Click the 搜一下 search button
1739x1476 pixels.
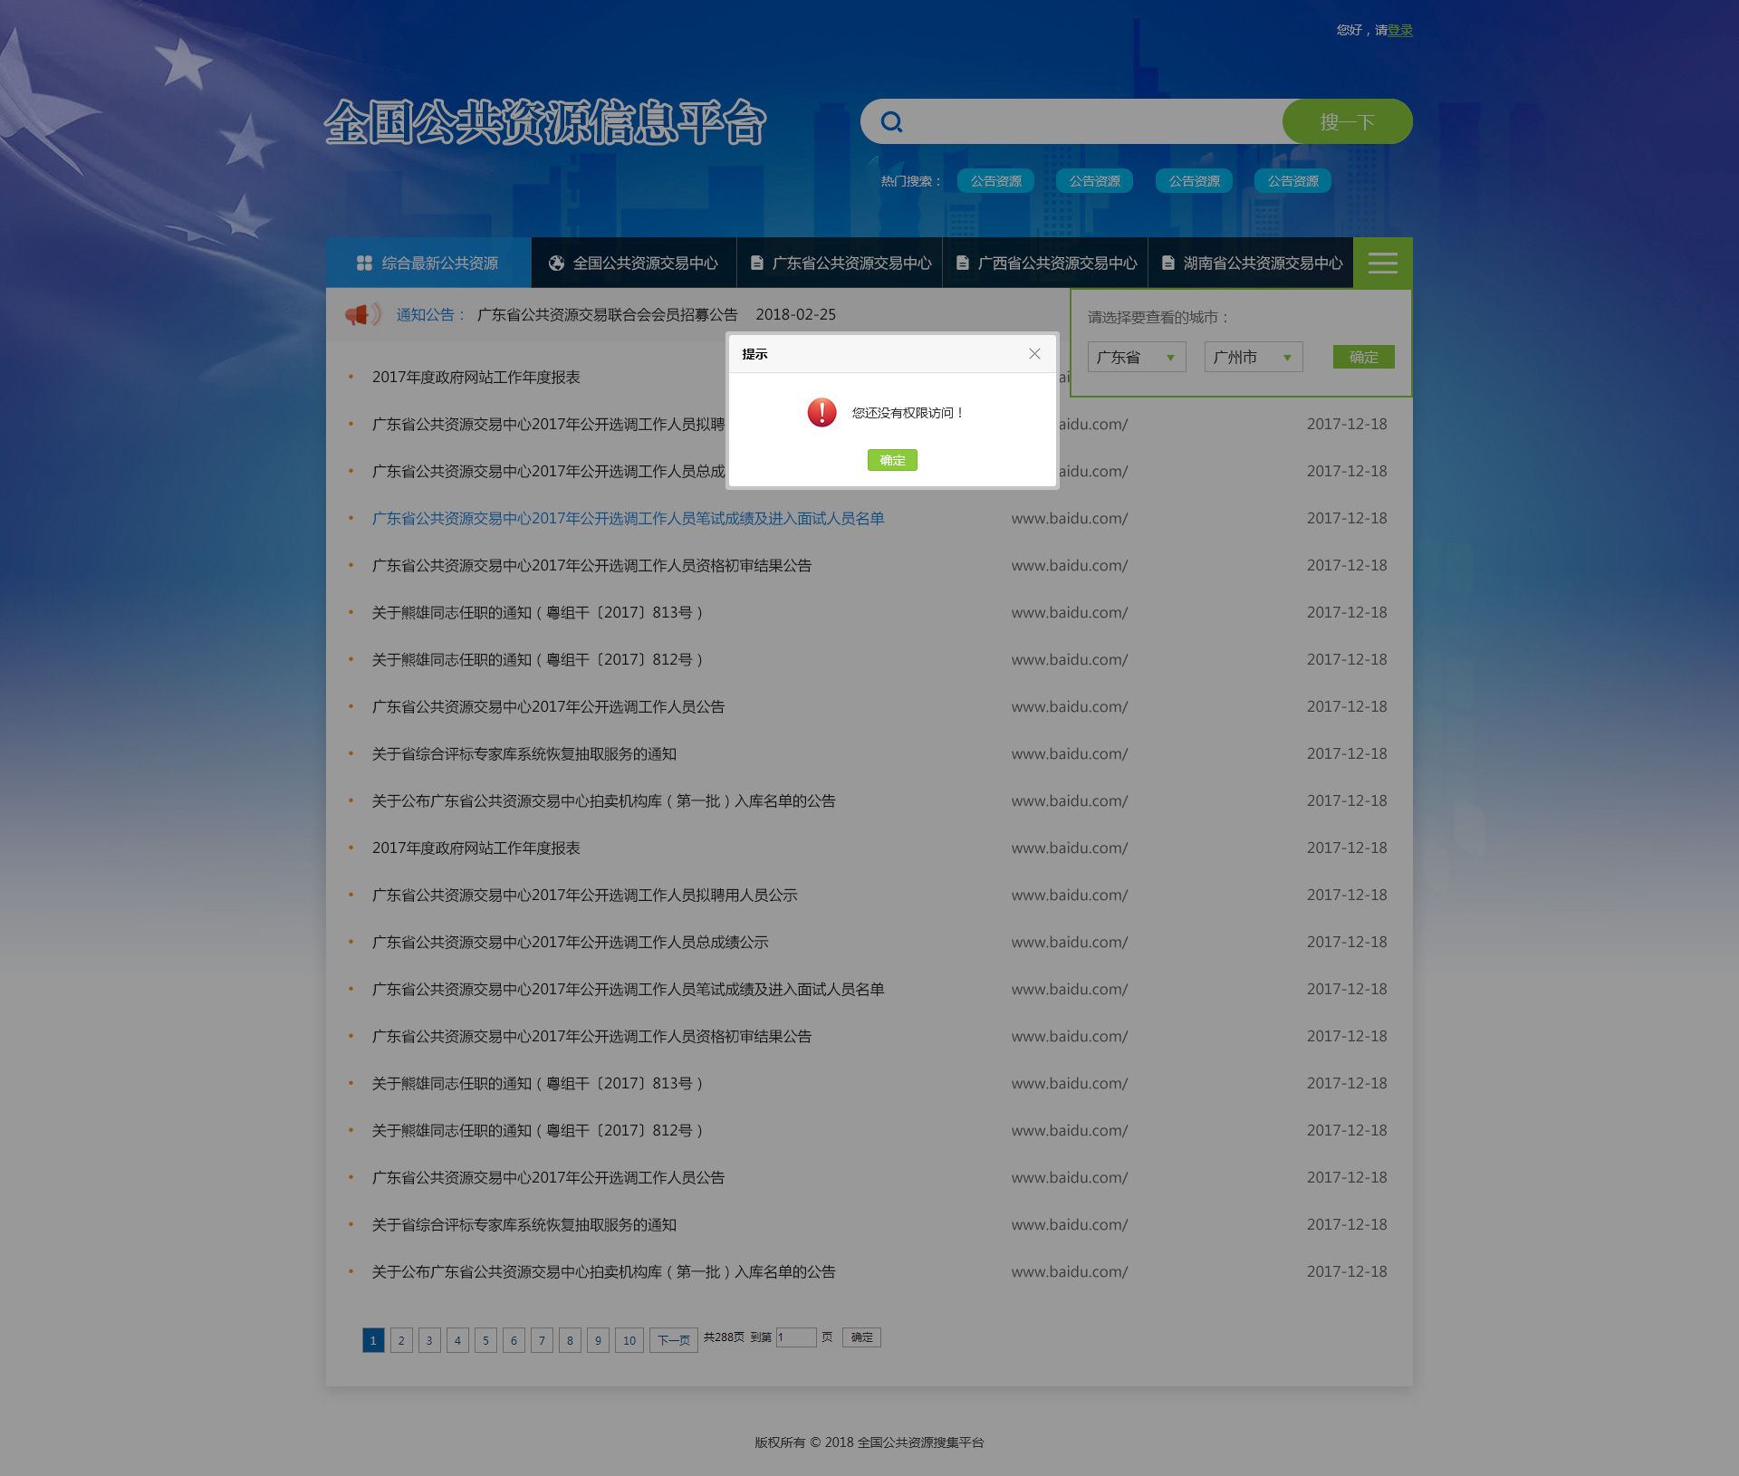click(x=1347, y=122)
